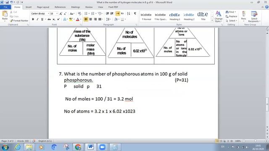Open Internet Explorer from the taskbar
Screen dimensions: 269x151
coord(18,147)
